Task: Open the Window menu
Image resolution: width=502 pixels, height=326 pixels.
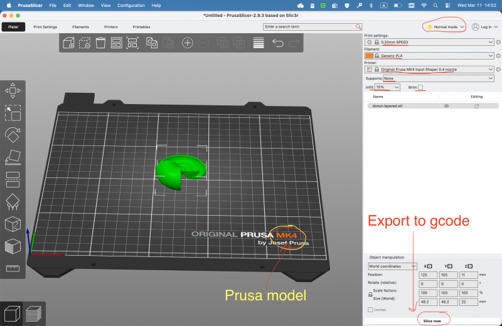Action: click(86, 6)
